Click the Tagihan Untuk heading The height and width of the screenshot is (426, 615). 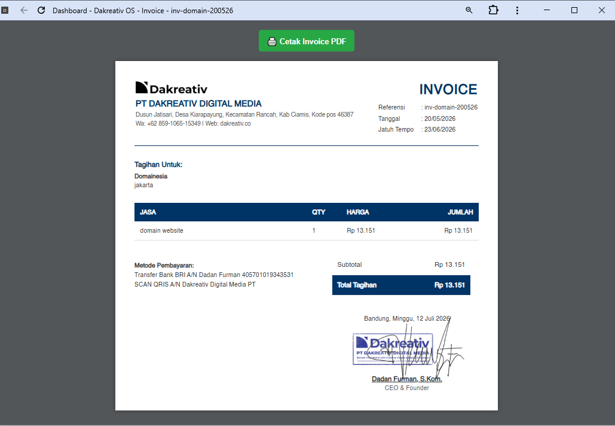[x=158, y=165]
